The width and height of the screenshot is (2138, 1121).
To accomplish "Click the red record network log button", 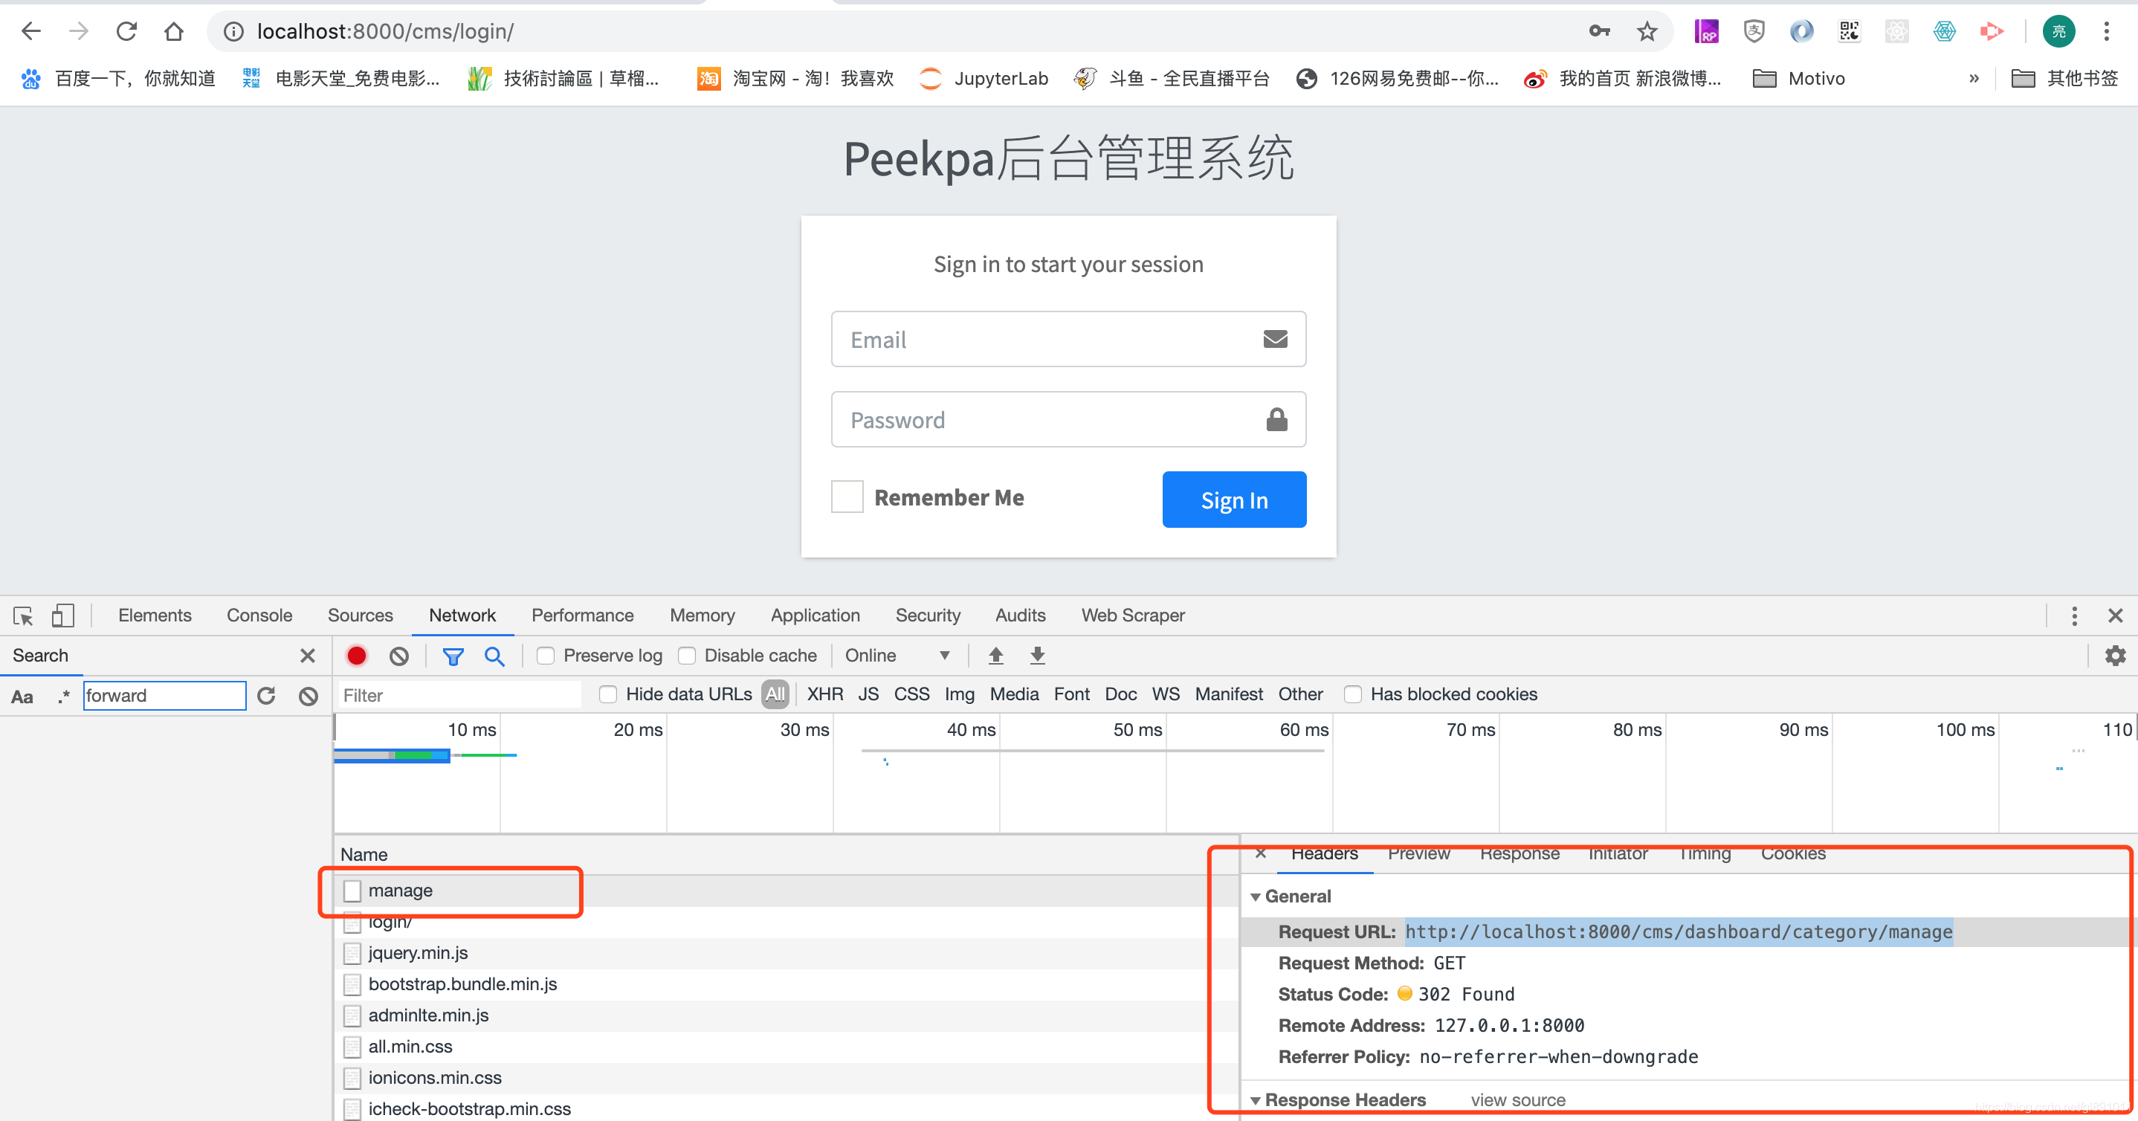I will tap(356, 656).
